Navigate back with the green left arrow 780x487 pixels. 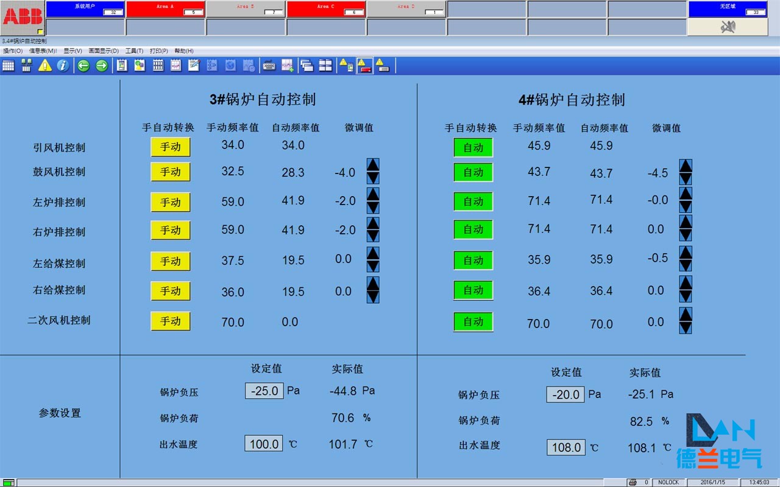tap(83, 65)
